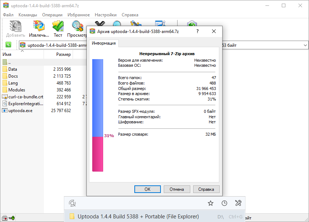Image resolution: width=309 pixels, height=222 pixels.
Task: Close the archive information dialog
Action: [214, 31]
